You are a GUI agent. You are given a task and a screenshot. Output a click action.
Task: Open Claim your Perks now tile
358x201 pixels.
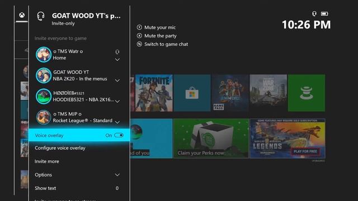pos(211,138)
